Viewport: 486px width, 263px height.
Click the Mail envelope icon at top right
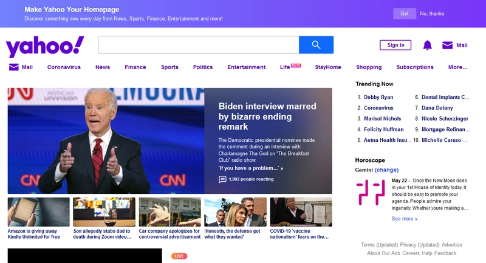[448, 45]
